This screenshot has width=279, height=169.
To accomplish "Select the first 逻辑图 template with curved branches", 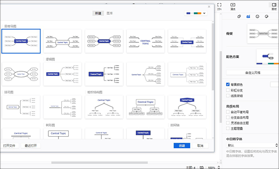I will click(62, 74).
